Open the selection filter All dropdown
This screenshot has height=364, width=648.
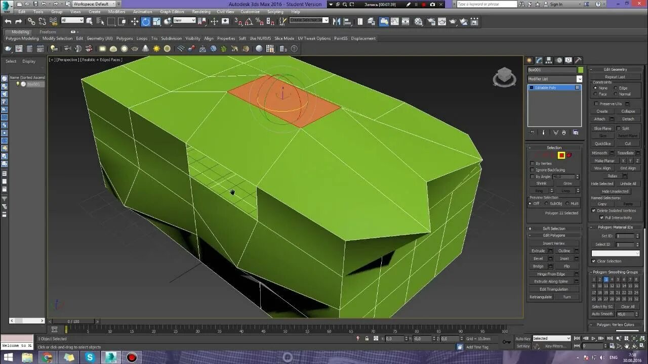click(72, 20)
